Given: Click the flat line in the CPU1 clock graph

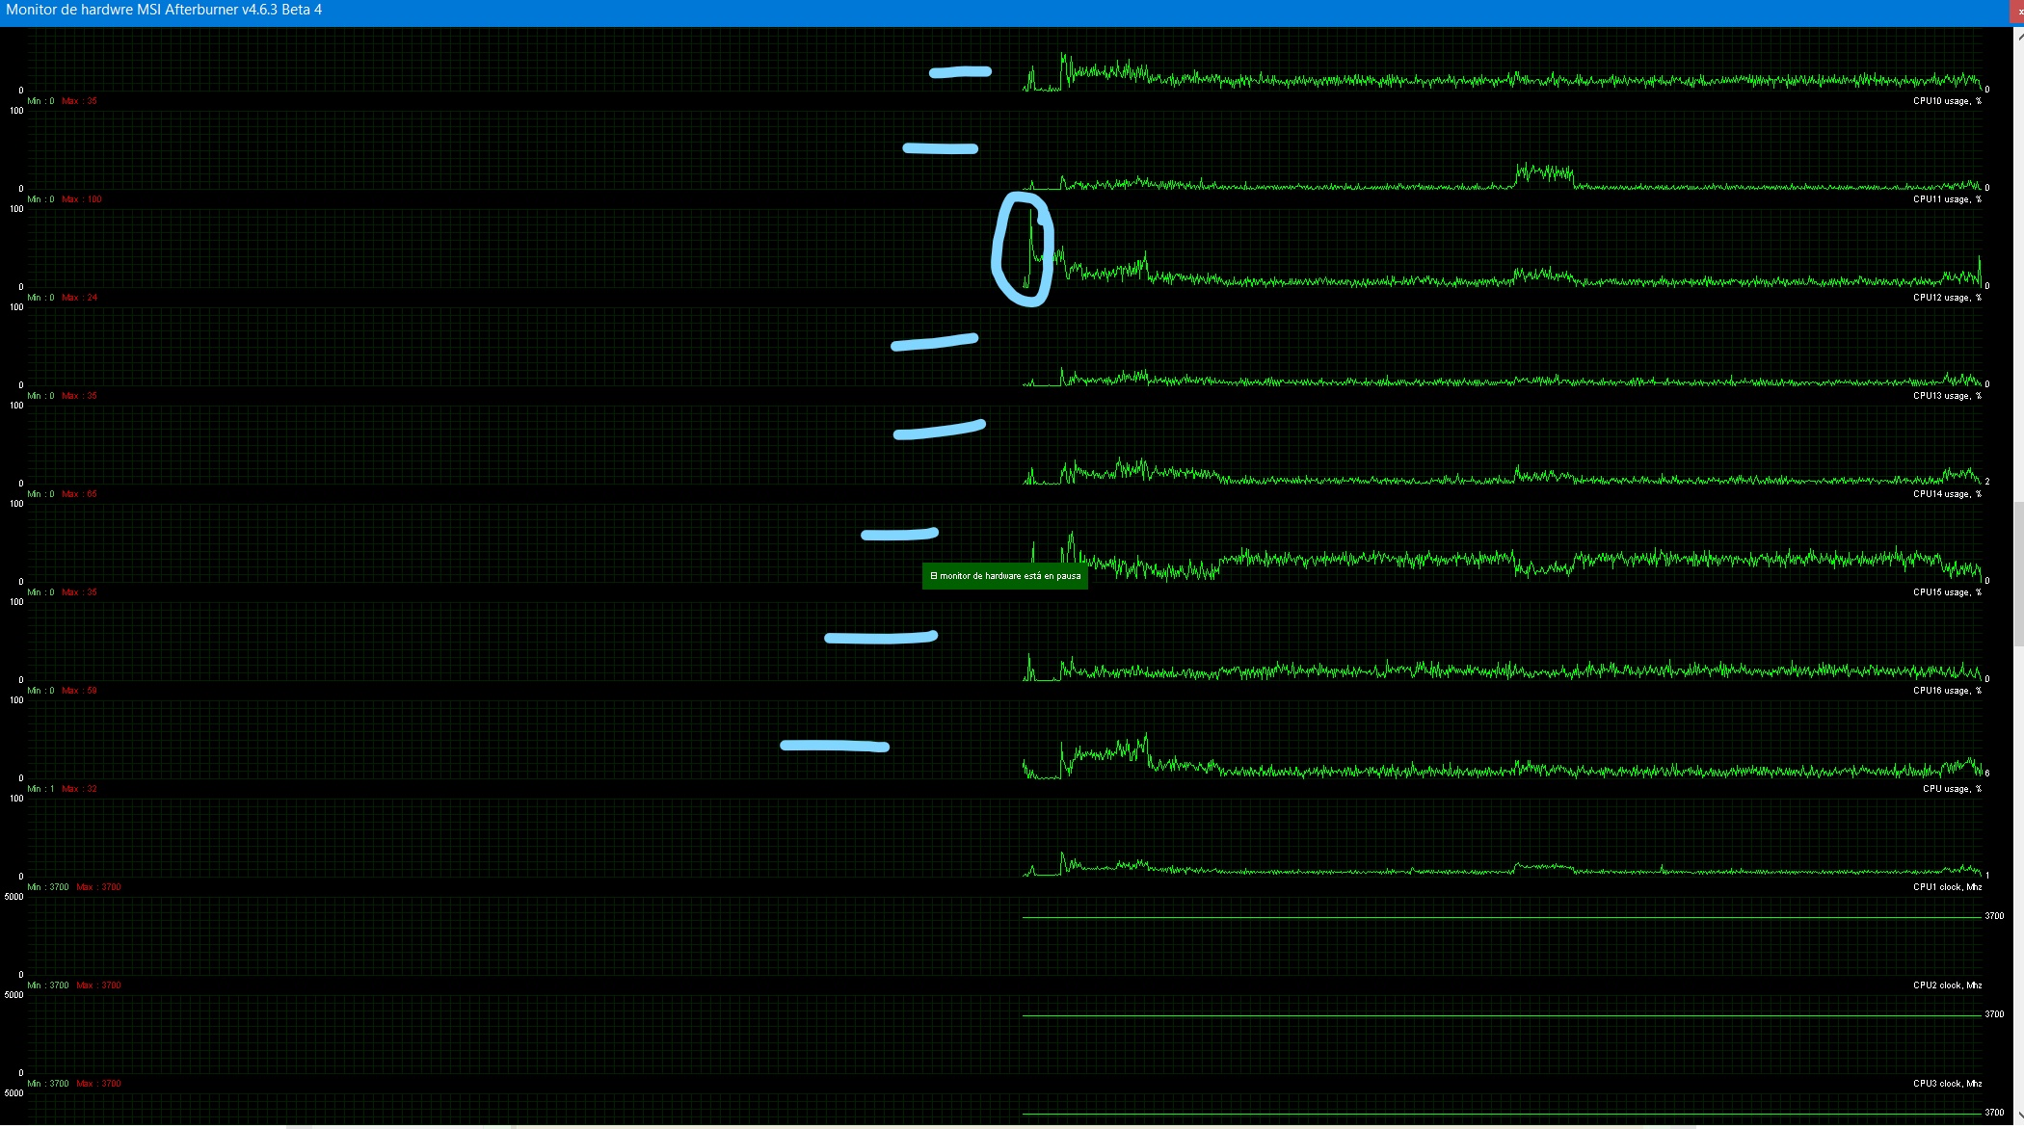Looking at the screenshot, I should point(1502,917).
